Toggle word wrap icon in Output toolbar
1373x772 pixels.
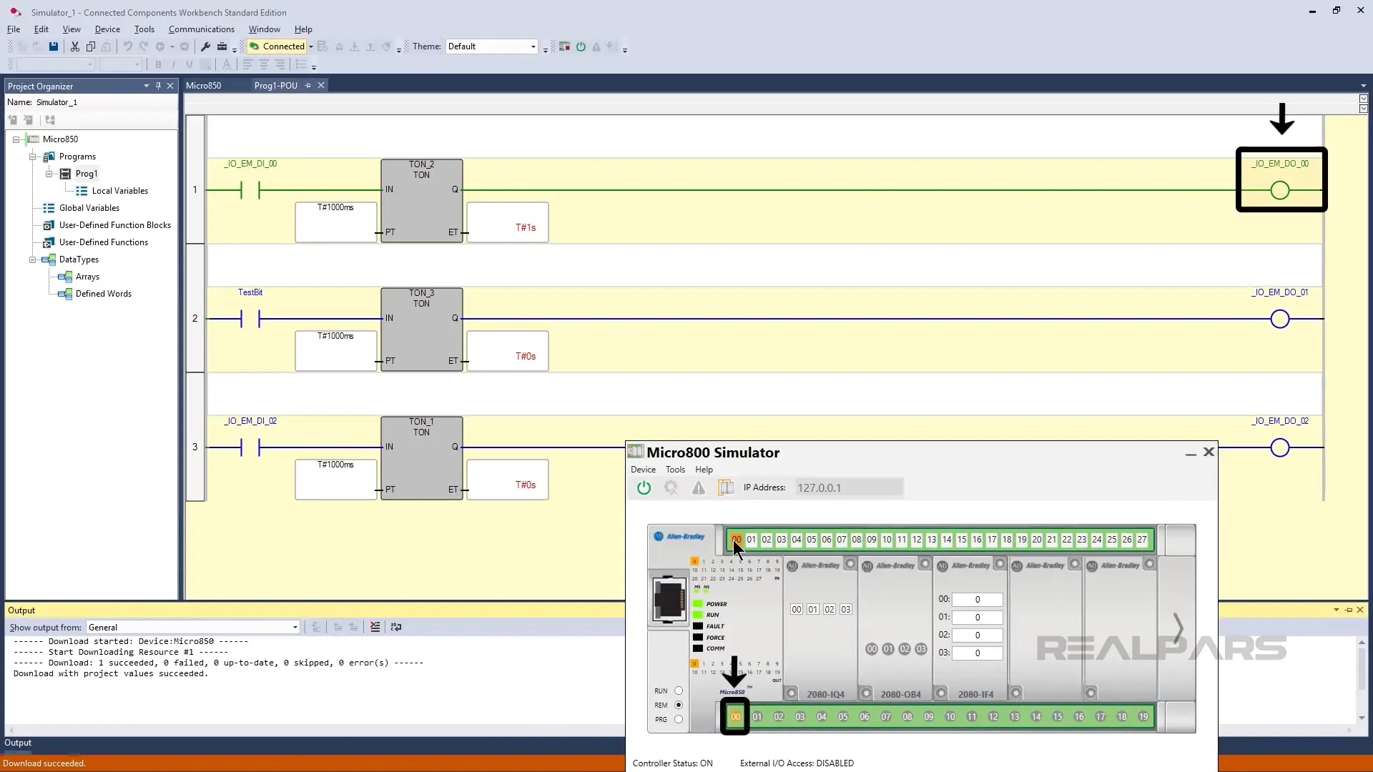395,627
